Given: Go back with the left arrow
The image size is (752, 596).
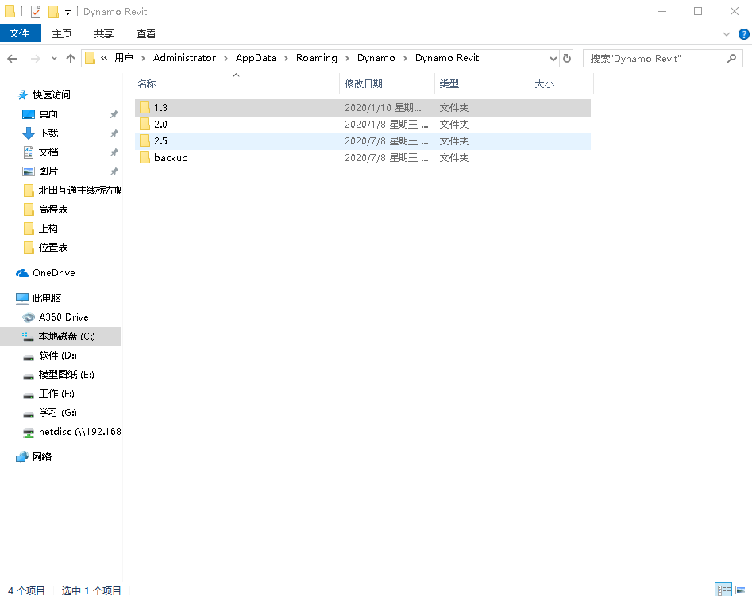Looking at the screenshot, I should tap(13, 59).
